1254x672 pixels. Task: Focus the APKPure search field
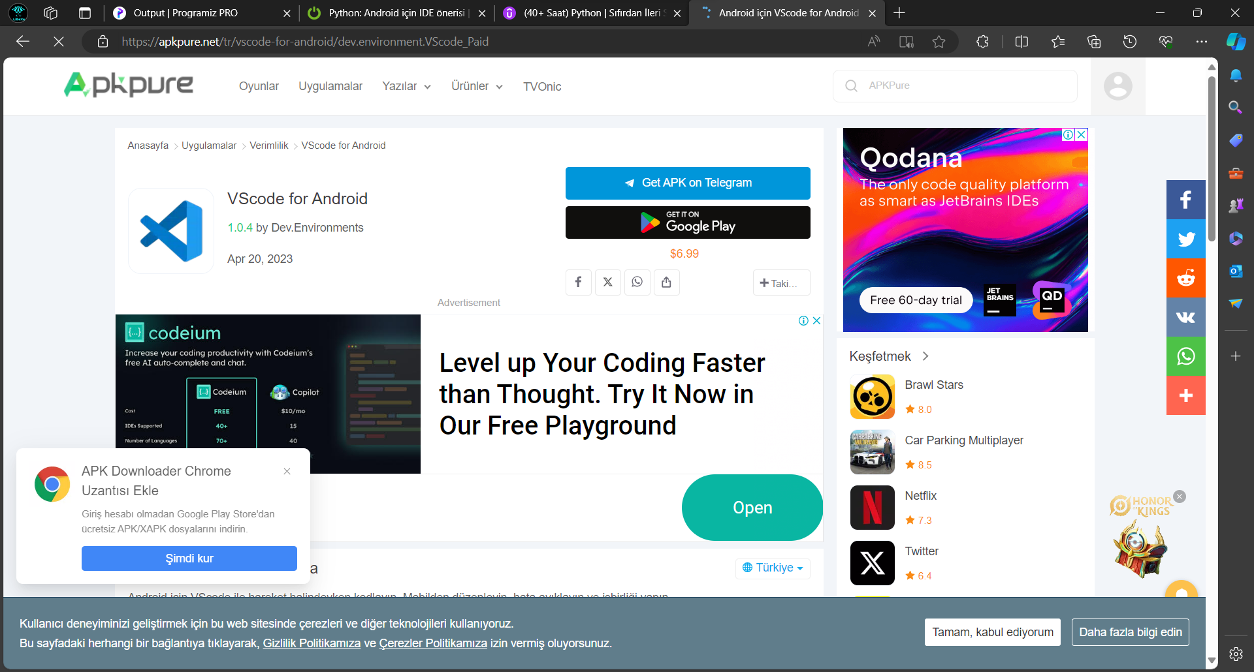click(x=955, y=85)
